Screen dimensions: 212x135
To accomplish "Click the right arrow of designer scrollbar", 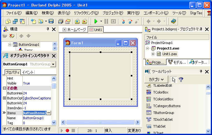I will tap(138, 122).
